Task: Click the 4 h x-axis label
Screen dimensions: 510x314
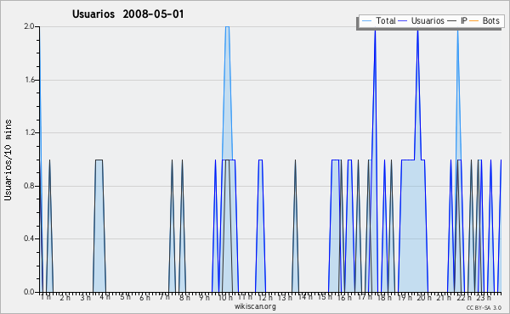Action: [x=105, y=297]
